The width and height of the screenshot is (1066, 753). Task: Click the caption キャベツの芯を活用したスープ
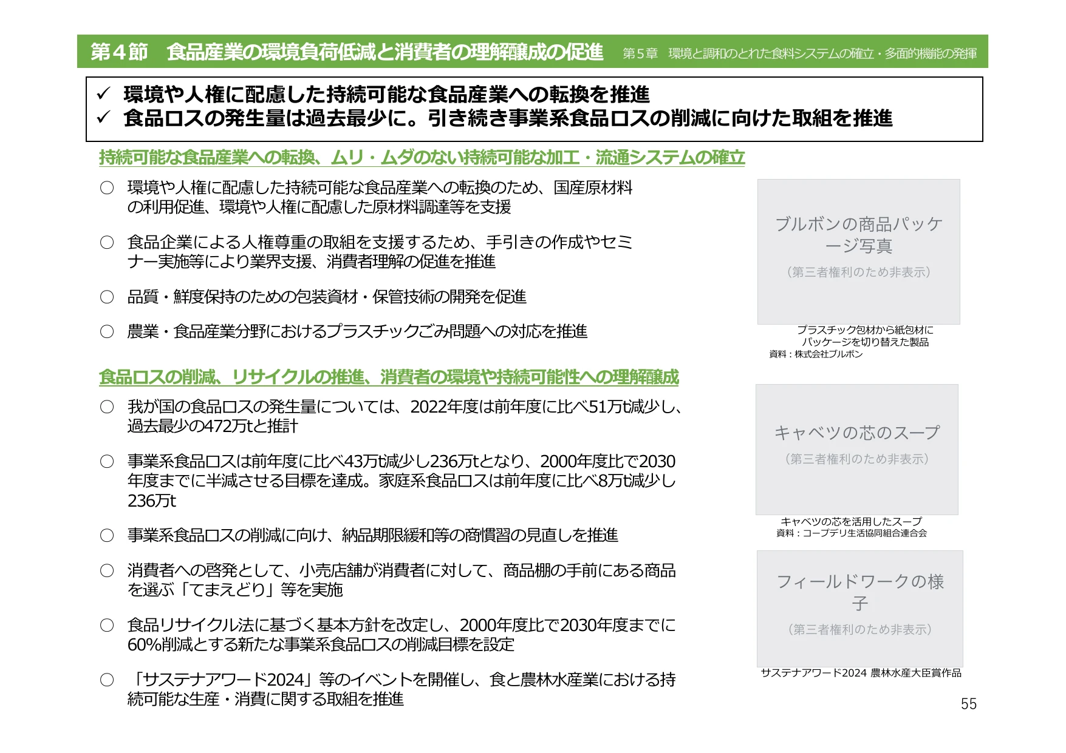tap(851, 521)
